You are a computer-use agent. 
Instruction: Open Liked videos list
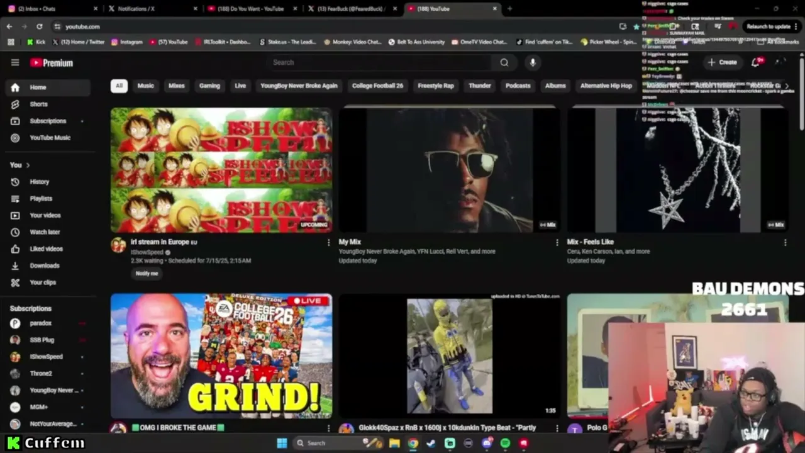[x=47, y=249]
